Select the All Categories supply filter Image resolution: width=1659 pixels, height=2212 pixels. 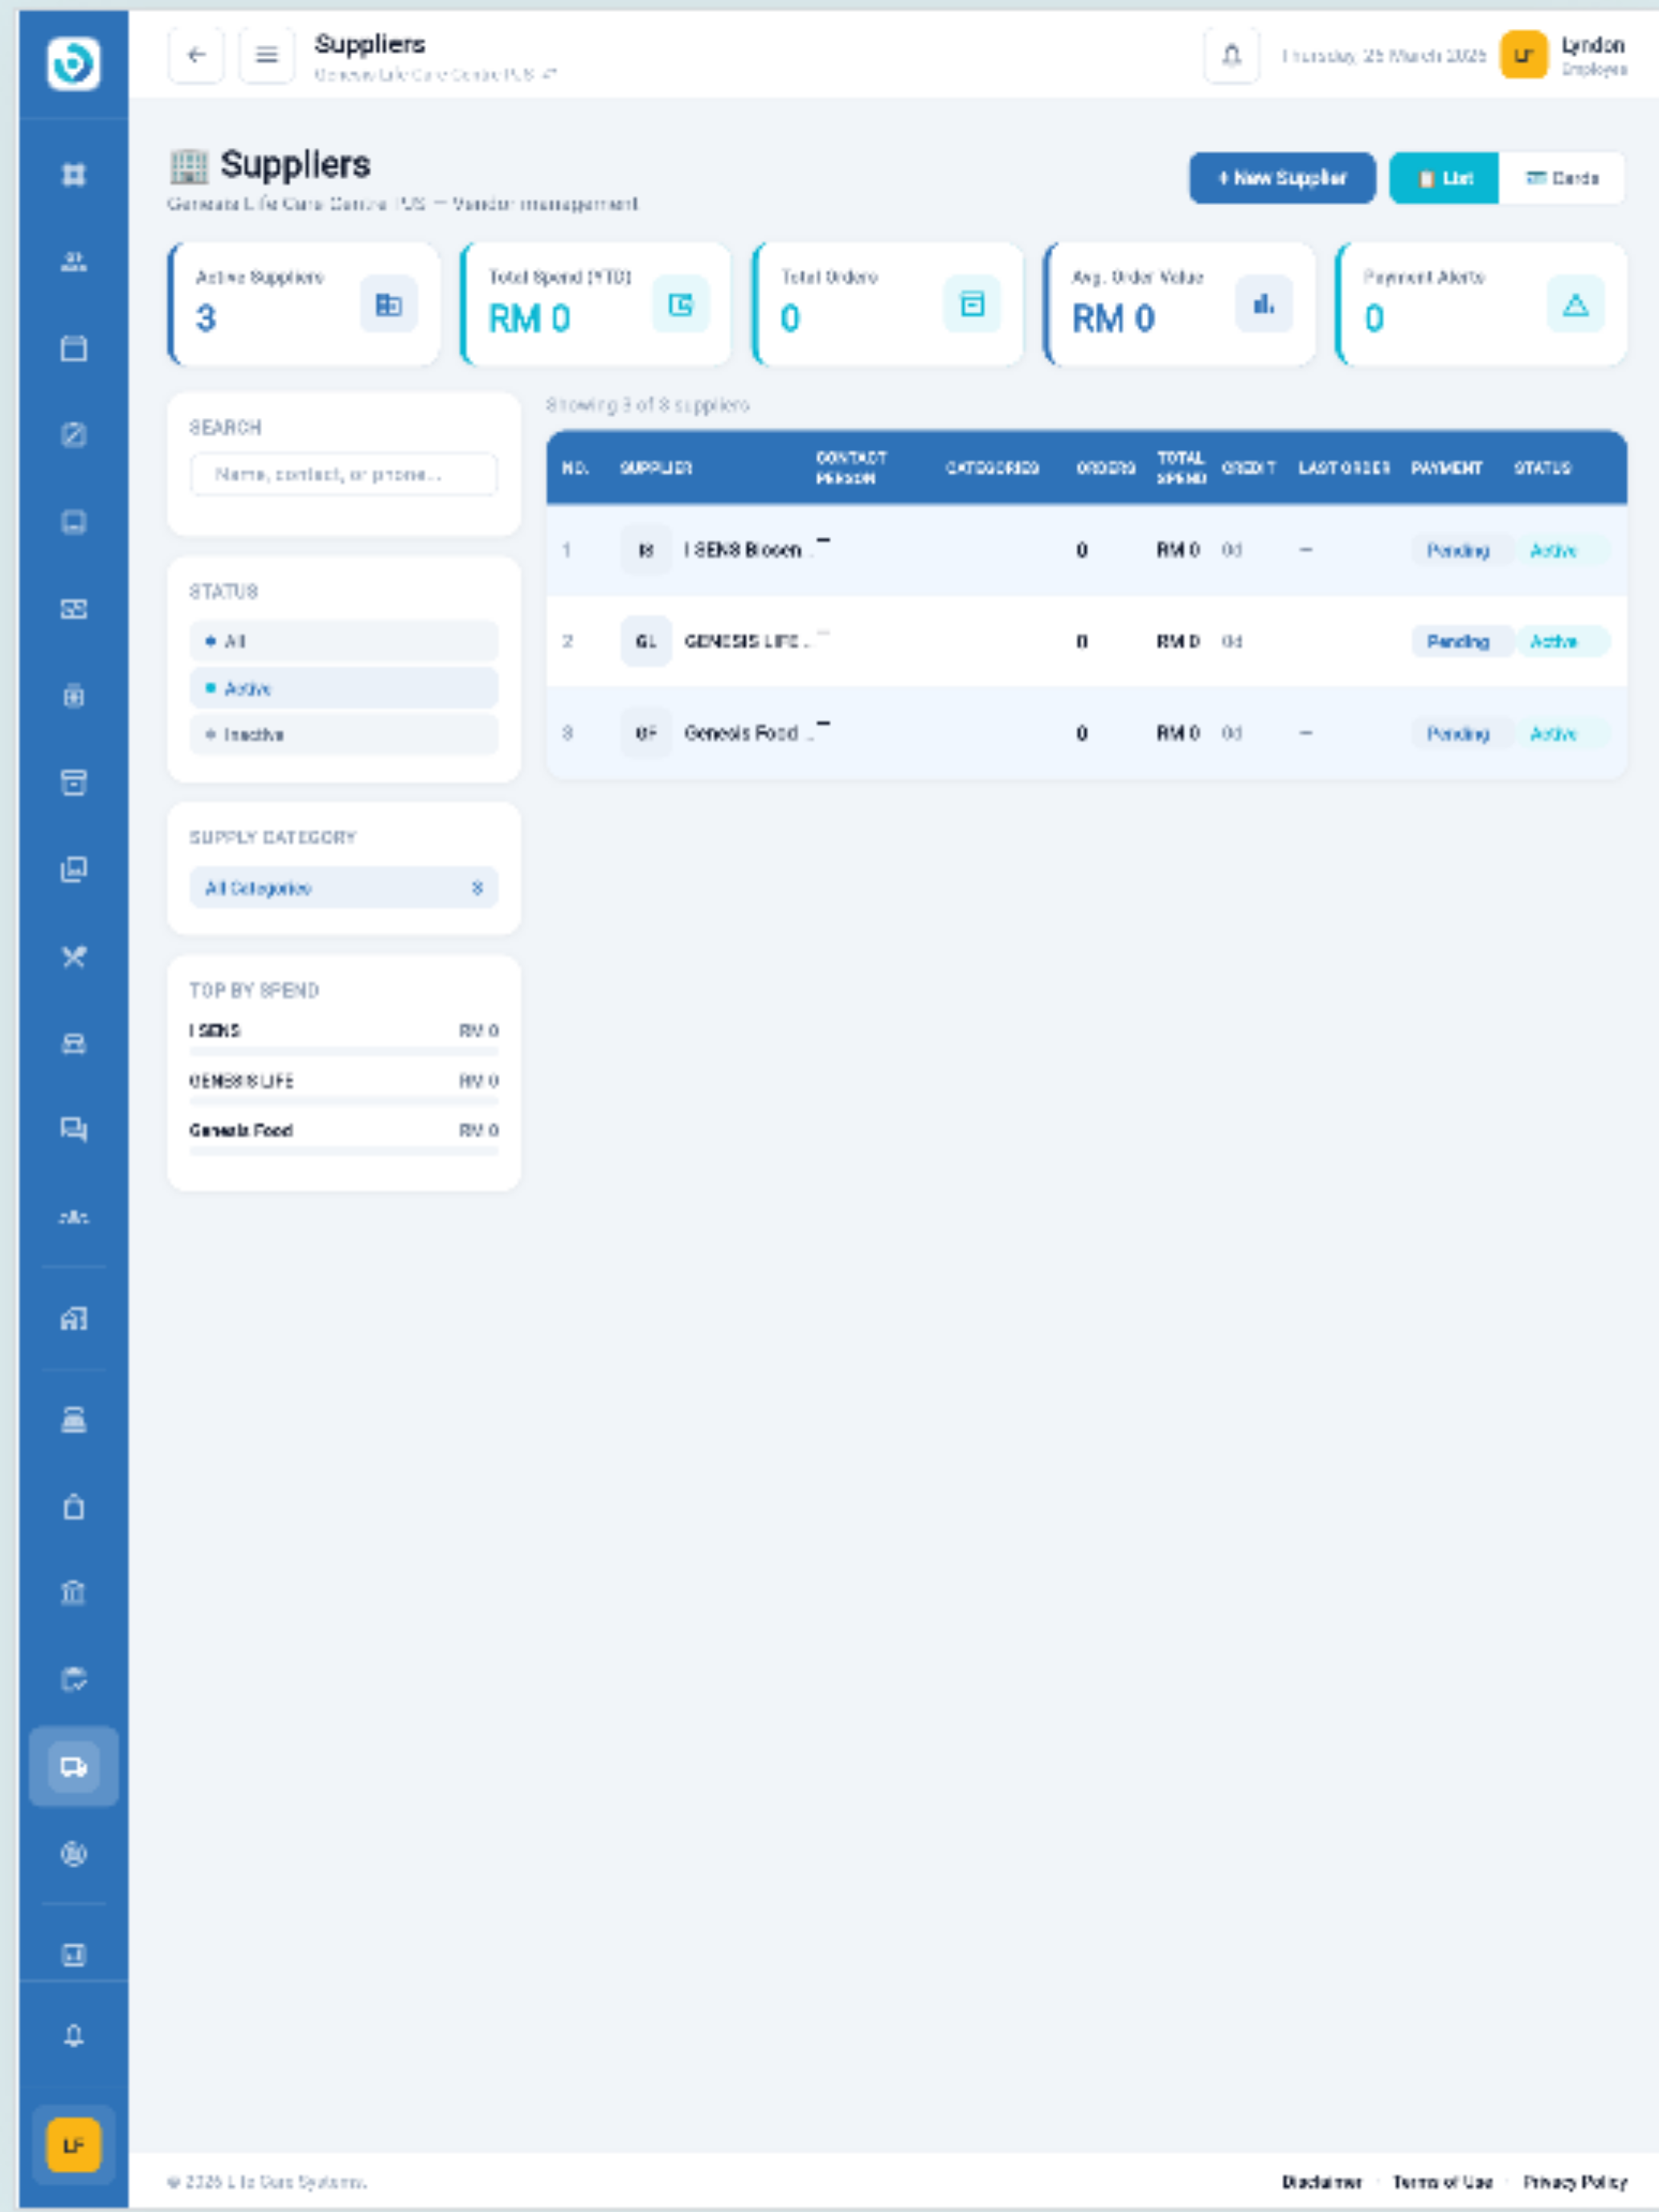click(343, 887)
